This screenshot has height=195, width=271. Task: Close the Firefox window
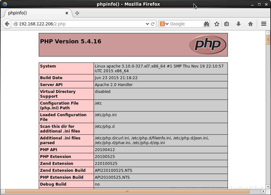click(x=266, y=4)
